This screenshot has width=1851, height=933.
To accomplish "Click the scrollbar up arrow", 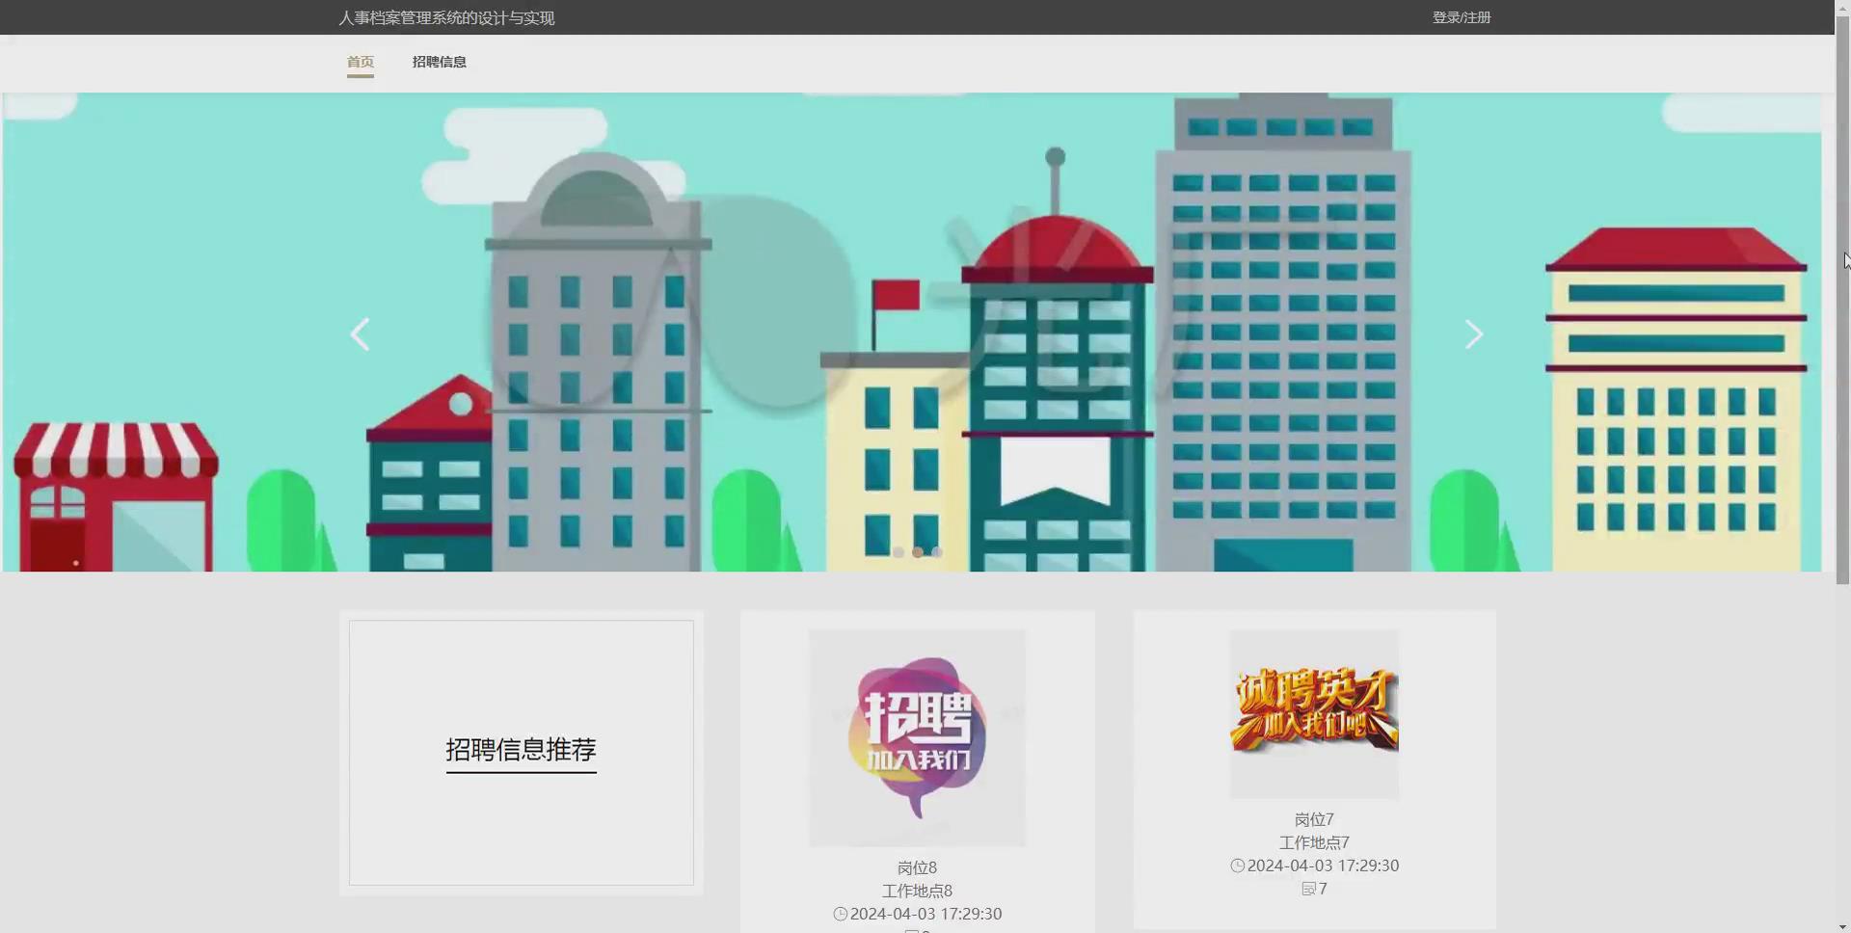I will click(x=1844, y=8).
